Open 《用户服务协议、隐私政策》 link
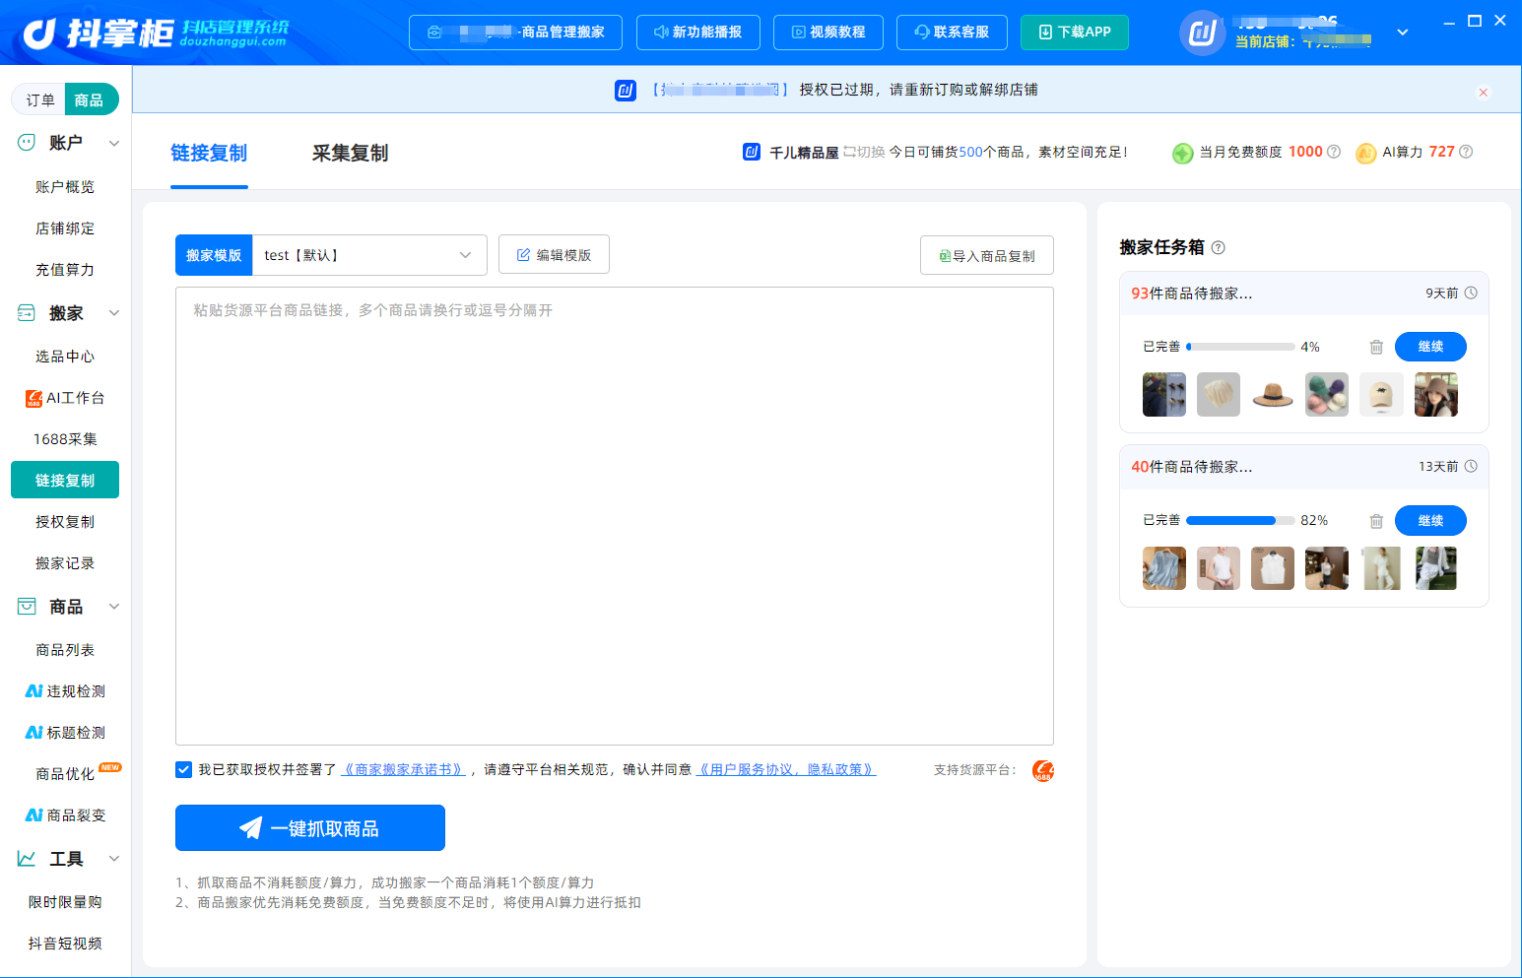The image size is (1522, 978). coord(786,769)
